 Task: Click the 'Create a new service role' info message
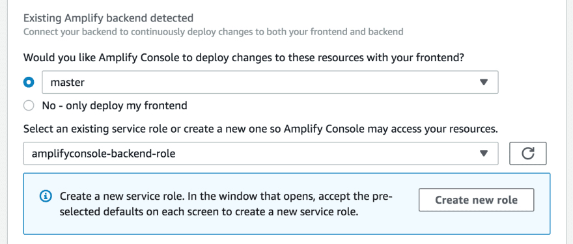click(226, 204)
